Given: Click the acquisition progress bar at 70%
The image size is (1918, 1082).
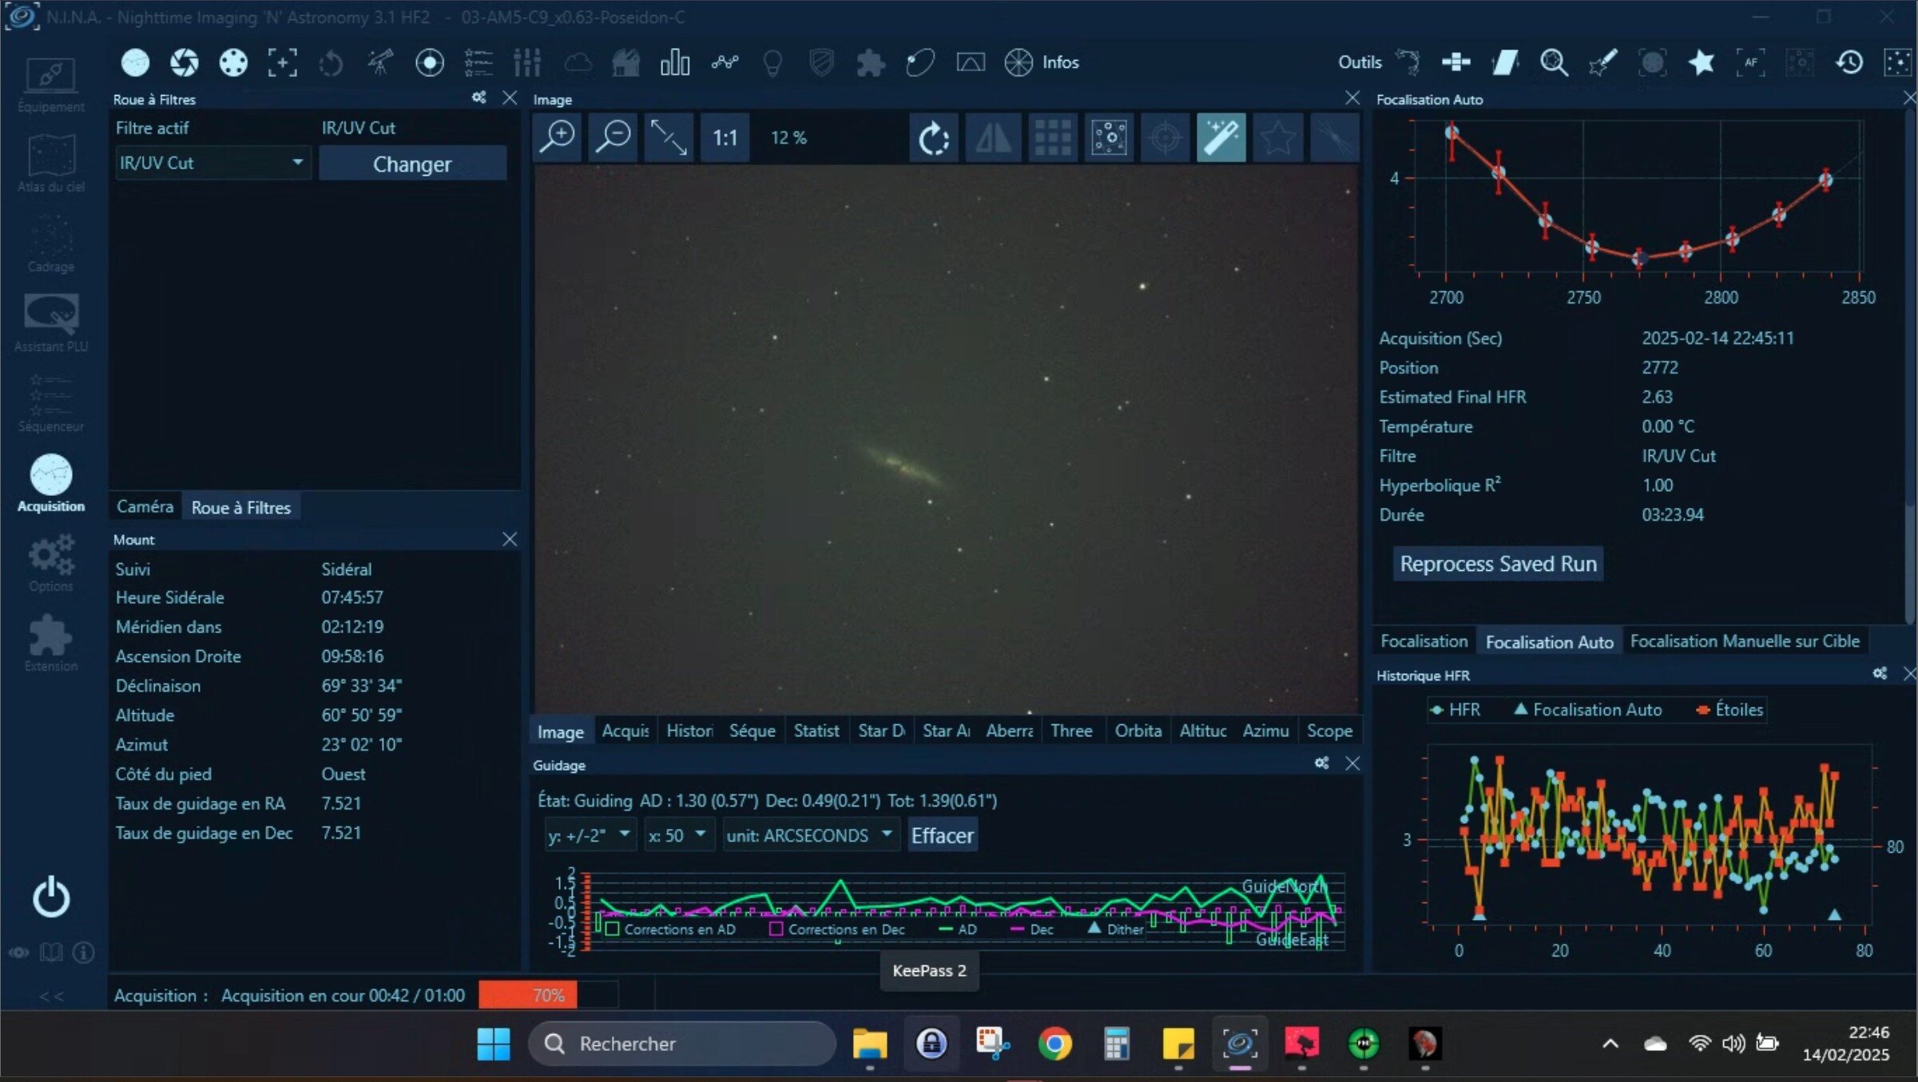Looking at the screenshot, I should 548,995.
